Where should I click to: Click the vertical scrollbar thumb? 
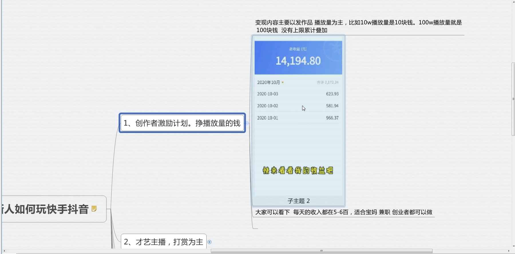coord(513,99)
